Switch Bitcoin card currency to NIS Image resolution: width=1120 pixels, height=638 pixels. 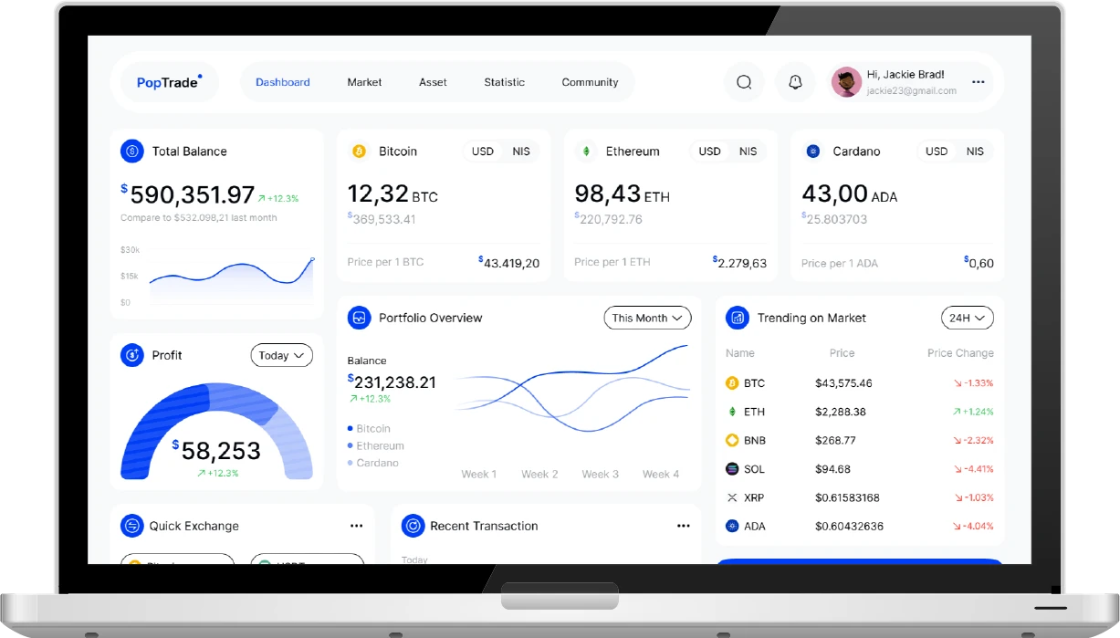pyautogui.click(x=520, y=152)
